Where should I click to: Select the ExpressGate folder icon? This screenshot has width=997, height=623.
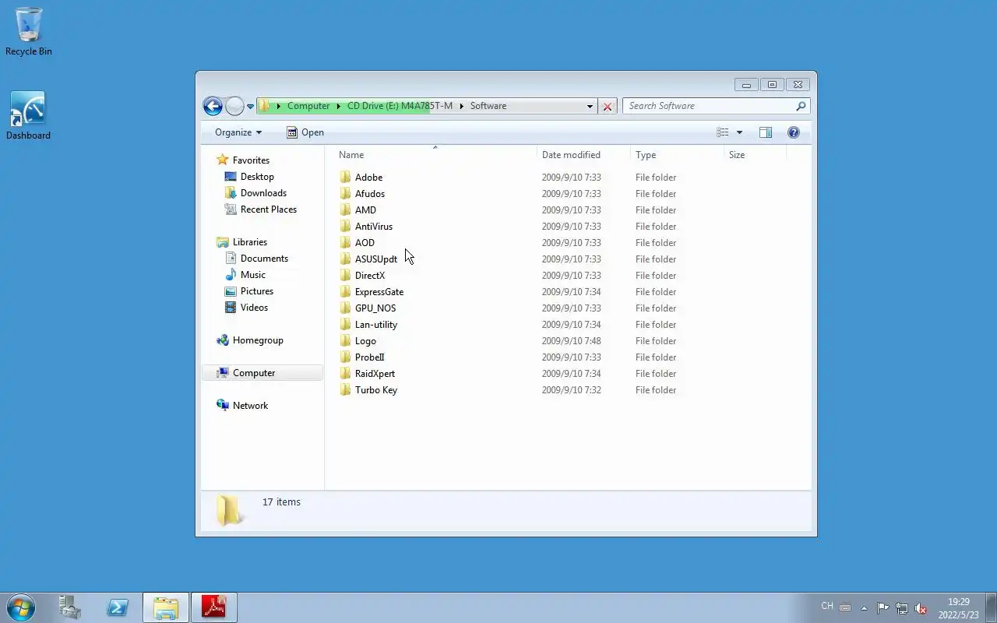(x=346, y=292)
